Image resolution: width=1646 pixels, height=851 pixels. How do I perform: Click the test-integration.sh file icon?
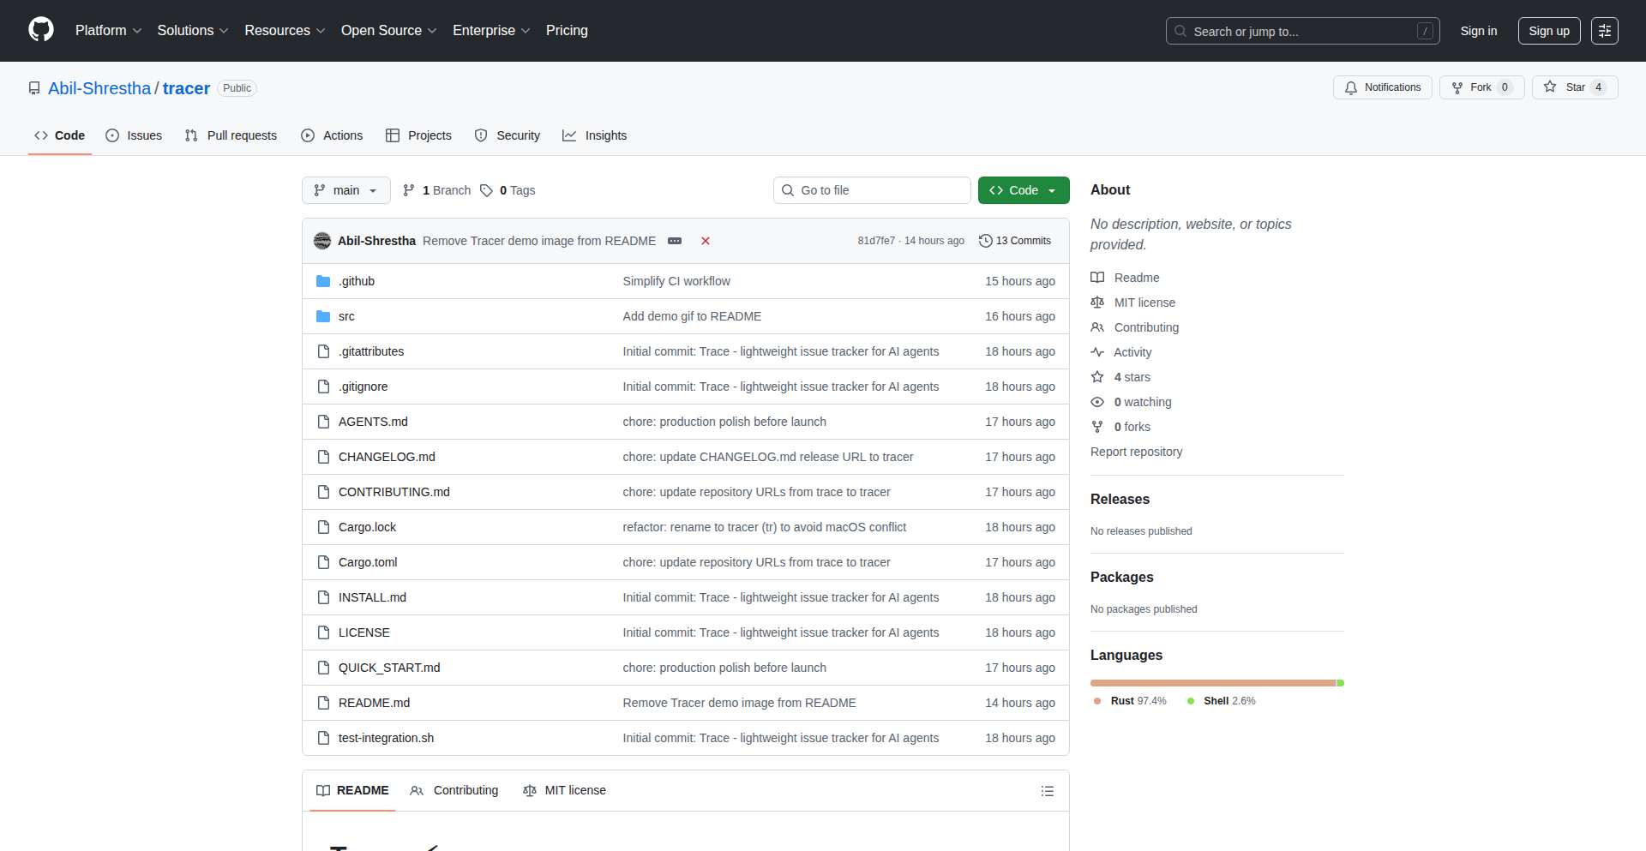pos(323,738)
